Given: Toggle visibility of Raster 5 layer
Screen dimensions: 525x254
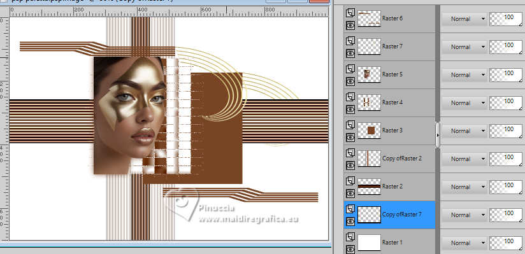Looking at the screenshot, I should pyautogui.click(x=350, y=81).
